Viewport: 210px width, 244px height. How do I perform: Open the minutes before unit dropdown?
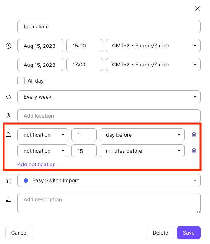pos(142,151)
